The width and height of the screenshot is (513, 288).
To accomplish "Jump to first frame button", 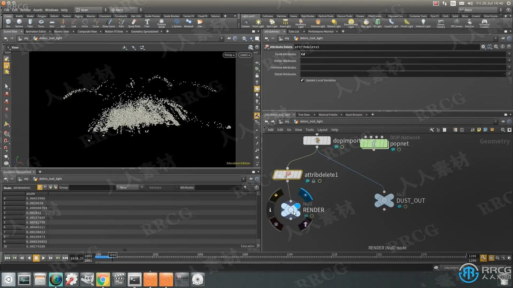I will 7,258.
